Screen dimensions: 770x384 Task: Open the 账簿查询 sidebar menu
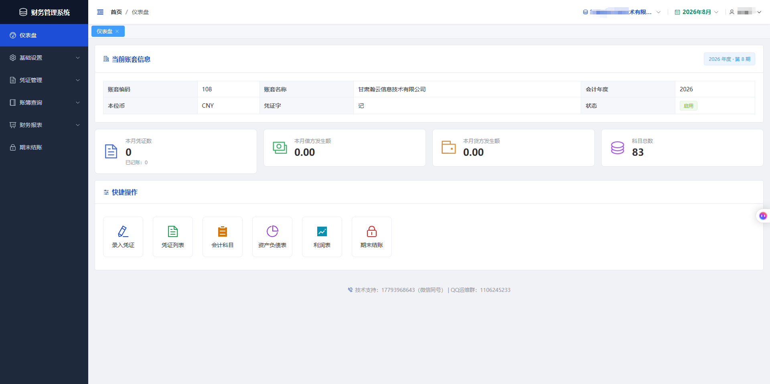(x=44, y=103)
